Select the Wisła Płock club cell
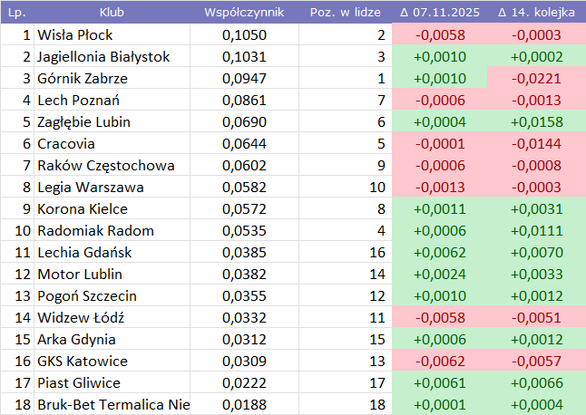The width and height of the screenshot is (586, 415). [112, 35]
